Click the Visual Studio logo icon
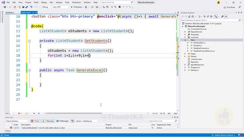The height and width of the screenshot is (137, 244). point(3,2)
